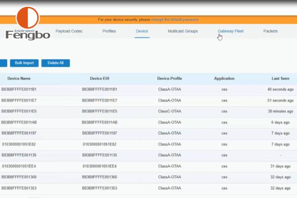Open B83B8FFFFE001135 in the Device Name column

pos(19,155)
